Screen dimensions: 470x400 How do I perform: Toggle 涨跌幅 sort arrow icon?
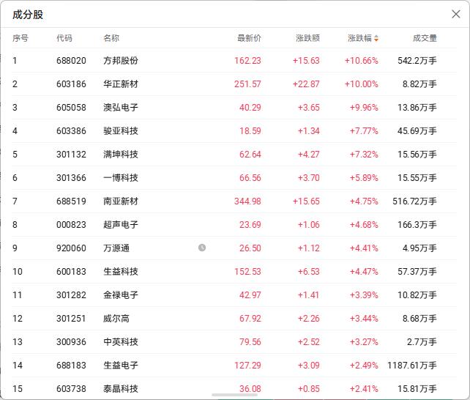pos(376,38)
